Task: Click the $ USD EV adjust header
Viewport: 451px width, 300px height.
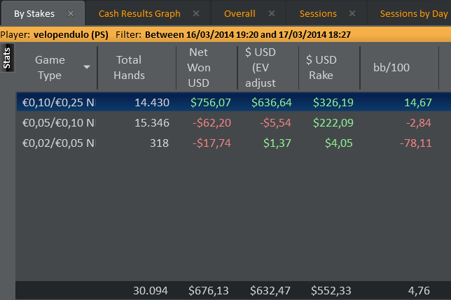Action: tap(261, 67)
